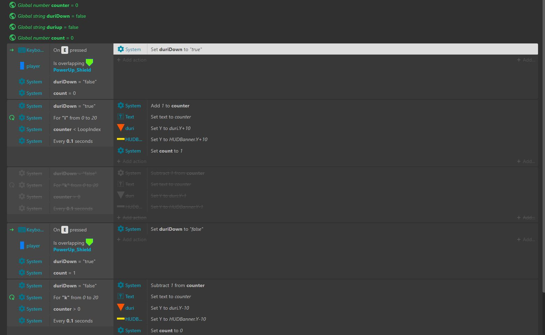
Task: Select the counter < LoopIndex condition
Action: pyautogui.click(x=81, y=129)
